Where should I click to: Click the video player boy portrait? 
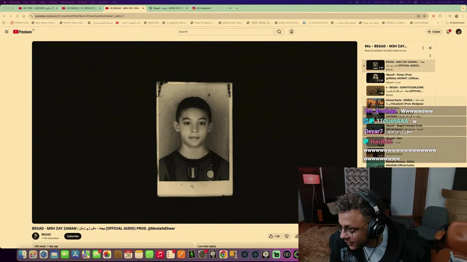pyautogui.click(x=194, y=139)
